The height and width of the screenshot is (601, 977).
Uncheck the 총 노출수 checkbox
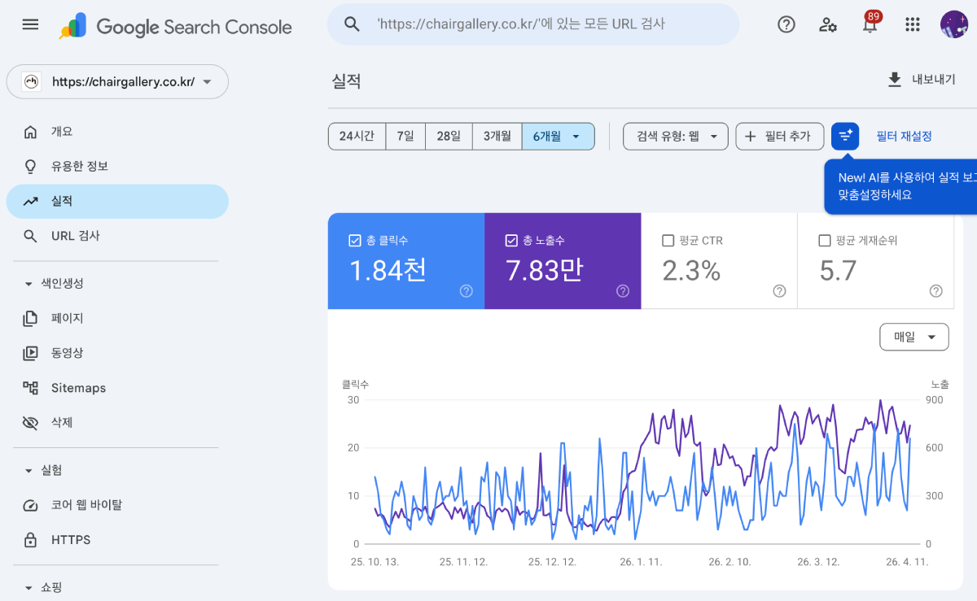point(511,241)
